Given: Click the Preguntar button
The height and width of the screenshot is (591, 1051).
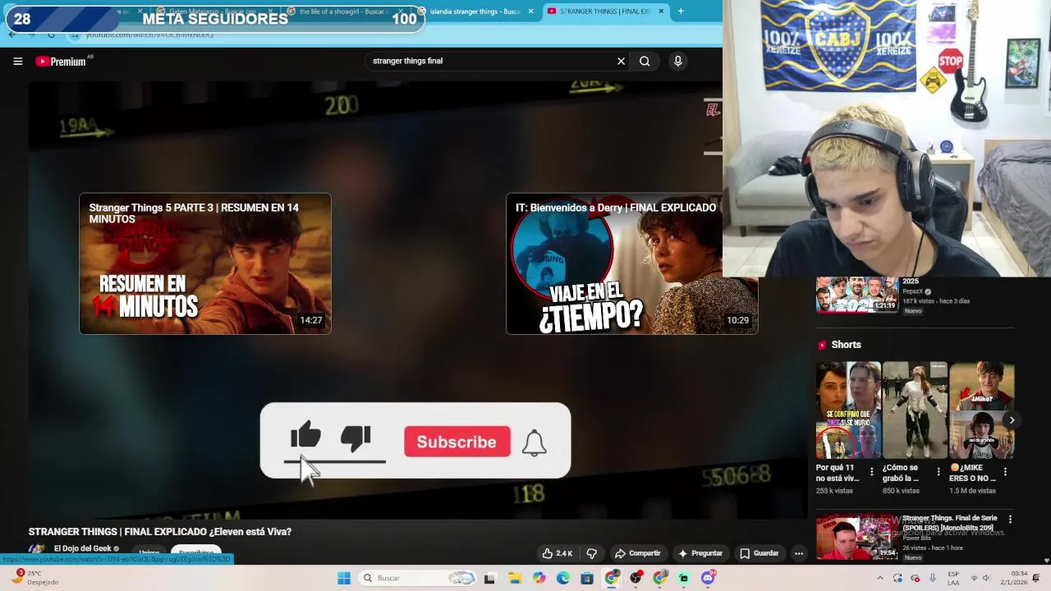Looking at the screenshot, I should 700,553.
